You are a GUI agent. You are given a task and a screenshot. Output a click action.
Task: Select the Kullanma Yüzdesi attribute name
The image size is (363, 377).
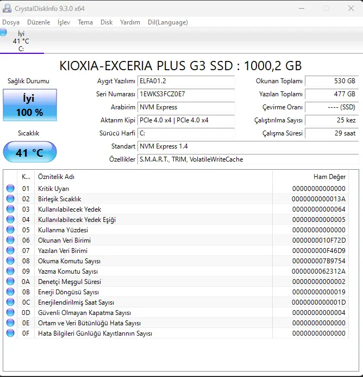click(63, 230)
